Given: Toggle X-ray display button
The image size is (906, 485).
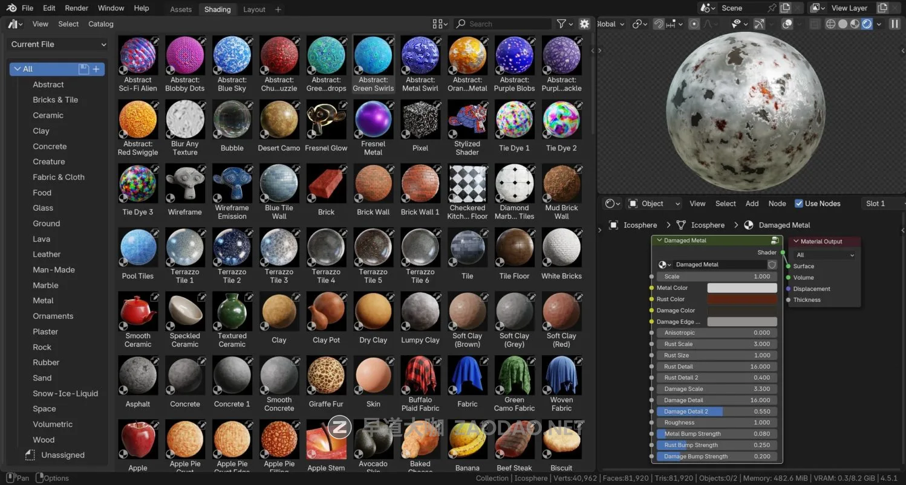Looking at the screenshot, I should (x=815, y=24).
